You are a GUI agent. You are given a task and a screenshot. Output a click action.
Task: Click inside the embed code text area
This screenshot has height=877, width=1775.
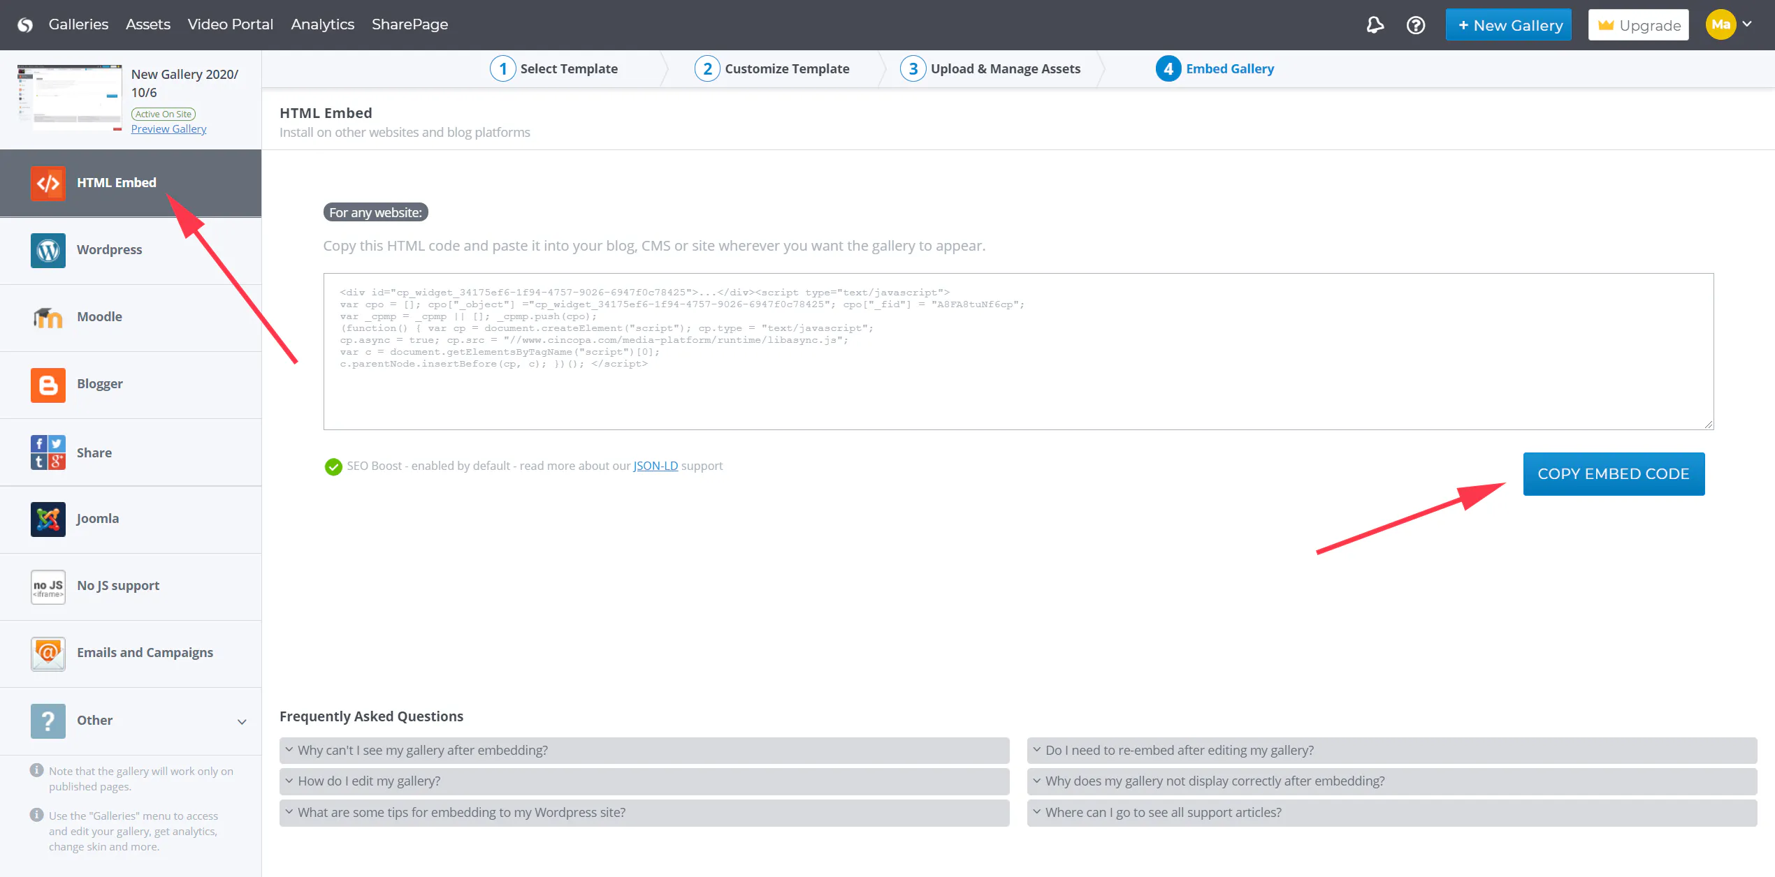coord(1018,351)
